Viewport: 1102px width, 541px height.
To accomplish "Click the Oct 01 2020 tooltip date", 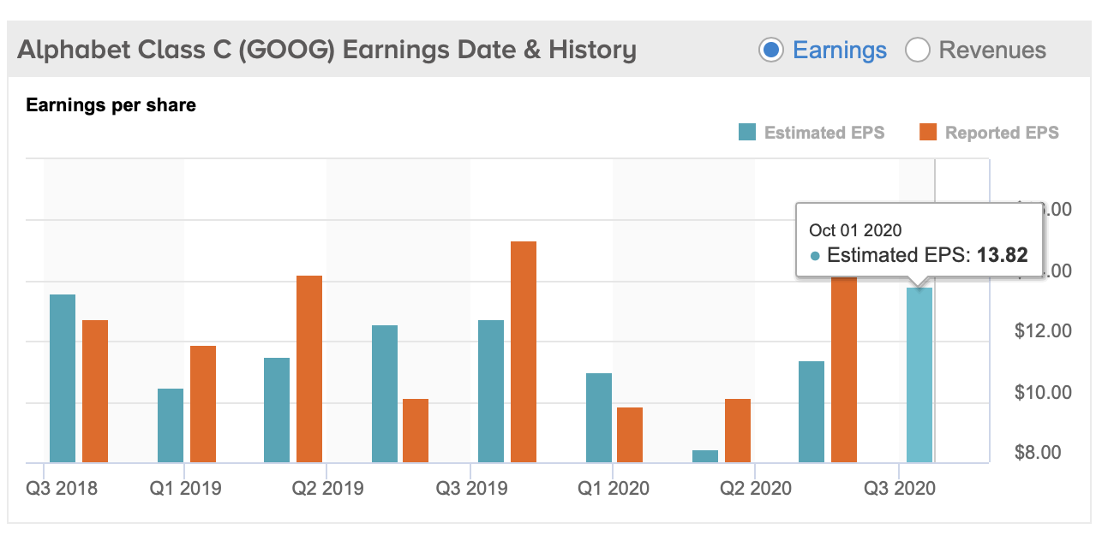I will point(855,230).
